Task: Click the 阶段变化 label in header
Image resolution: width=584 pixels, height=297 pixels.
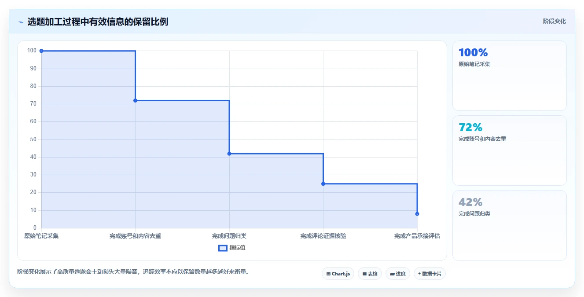Action: (554, 21)
